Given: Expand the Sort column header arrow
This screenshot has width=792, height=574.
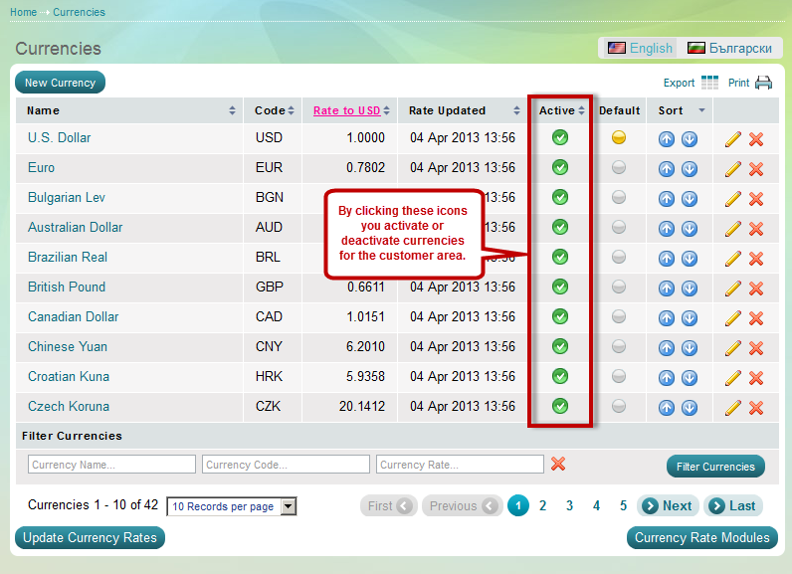Looking at the screenshot, I should click(701, 110).
